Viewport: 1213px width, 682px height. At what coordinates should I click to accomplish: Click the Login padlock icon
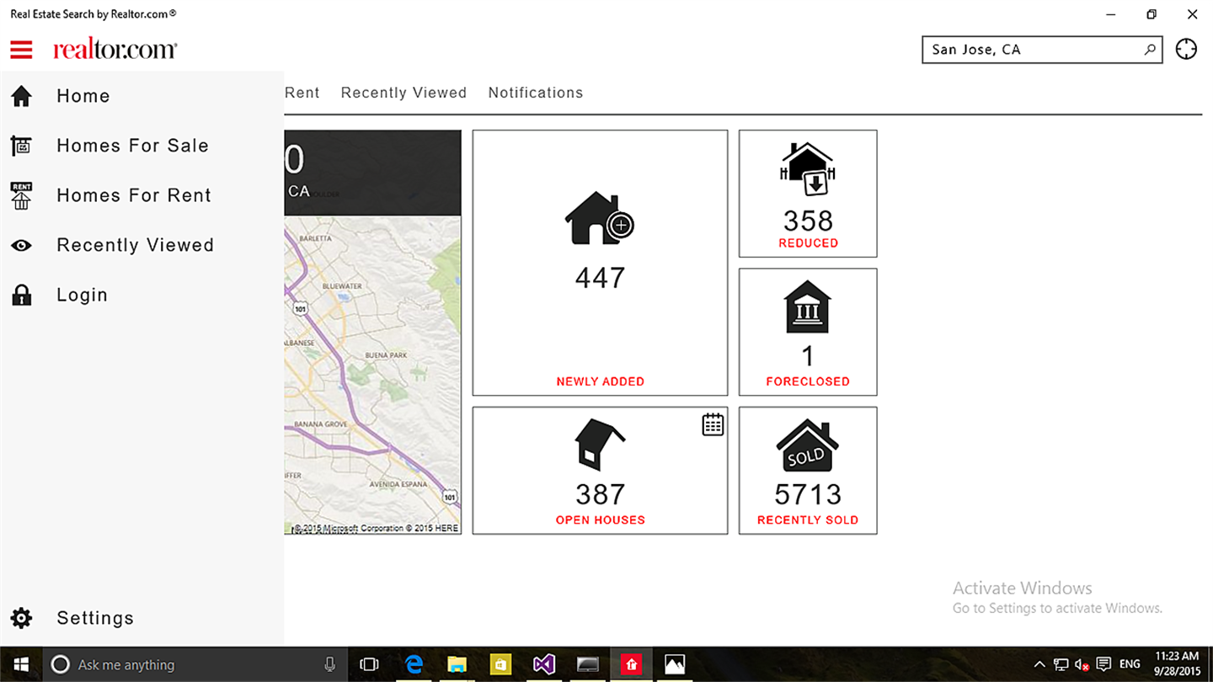(21, 295)
